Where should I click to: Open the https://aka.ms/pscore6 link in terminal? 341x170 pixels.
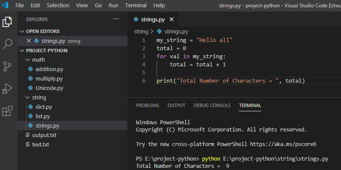(283, 144)
